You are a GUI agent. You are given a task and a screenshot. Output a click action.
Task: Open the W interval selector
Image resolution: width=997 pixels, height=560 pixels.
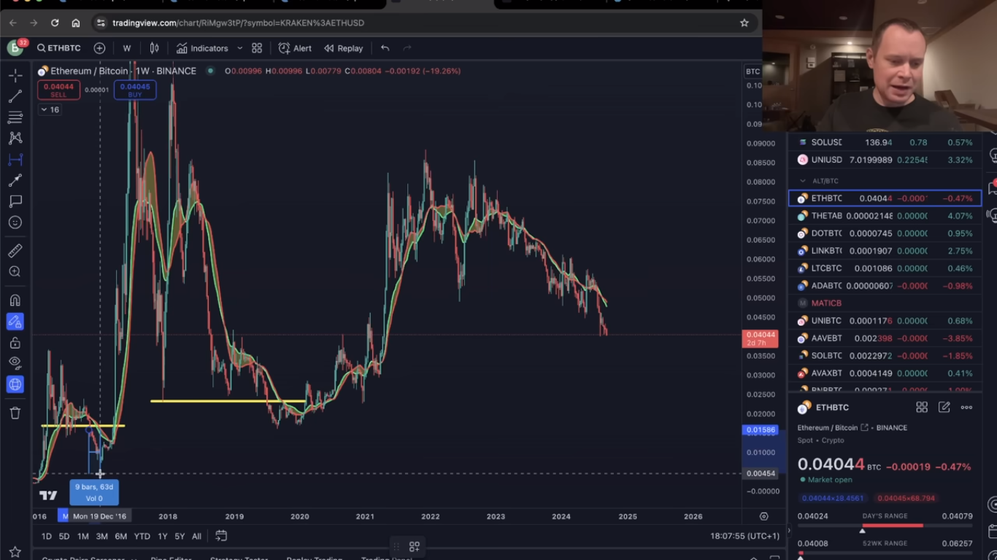127,48
